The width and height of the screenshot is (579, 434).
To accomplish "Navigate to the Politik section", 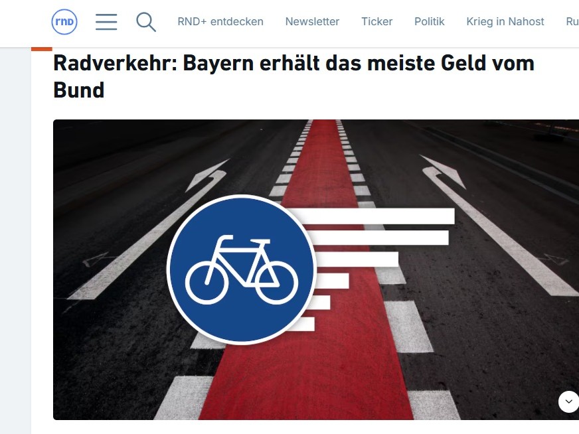I will (429, 21).
